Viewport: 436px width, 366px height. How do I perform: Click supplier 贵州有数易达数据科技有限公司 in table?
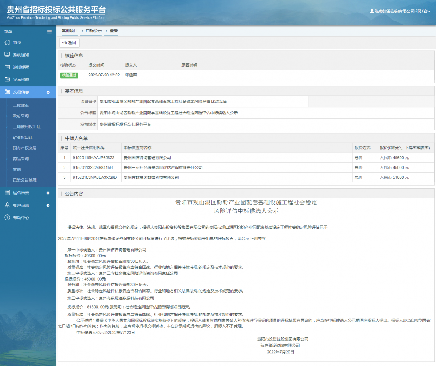coord(151,177)
